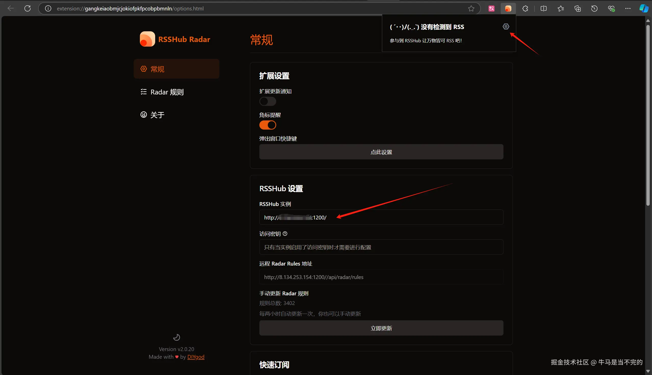The height and width of the screenshot is (375, 652).
Task: Disable the 角标提醒 toggle
Action: tap(268, 125)
